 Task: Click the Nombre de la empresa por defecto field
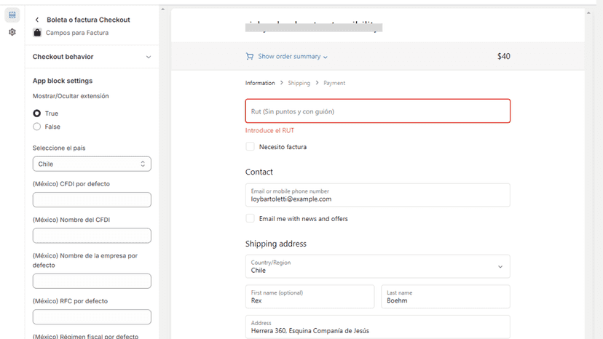click(x=92, y=281)
